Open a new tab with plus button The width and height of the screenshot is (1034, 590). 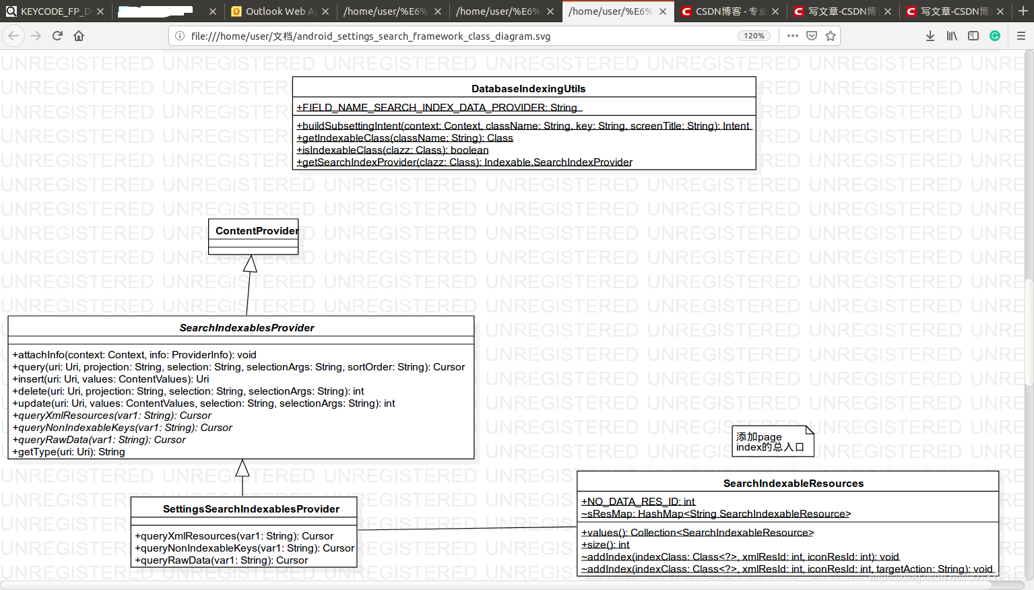[x=1023, y=11]
